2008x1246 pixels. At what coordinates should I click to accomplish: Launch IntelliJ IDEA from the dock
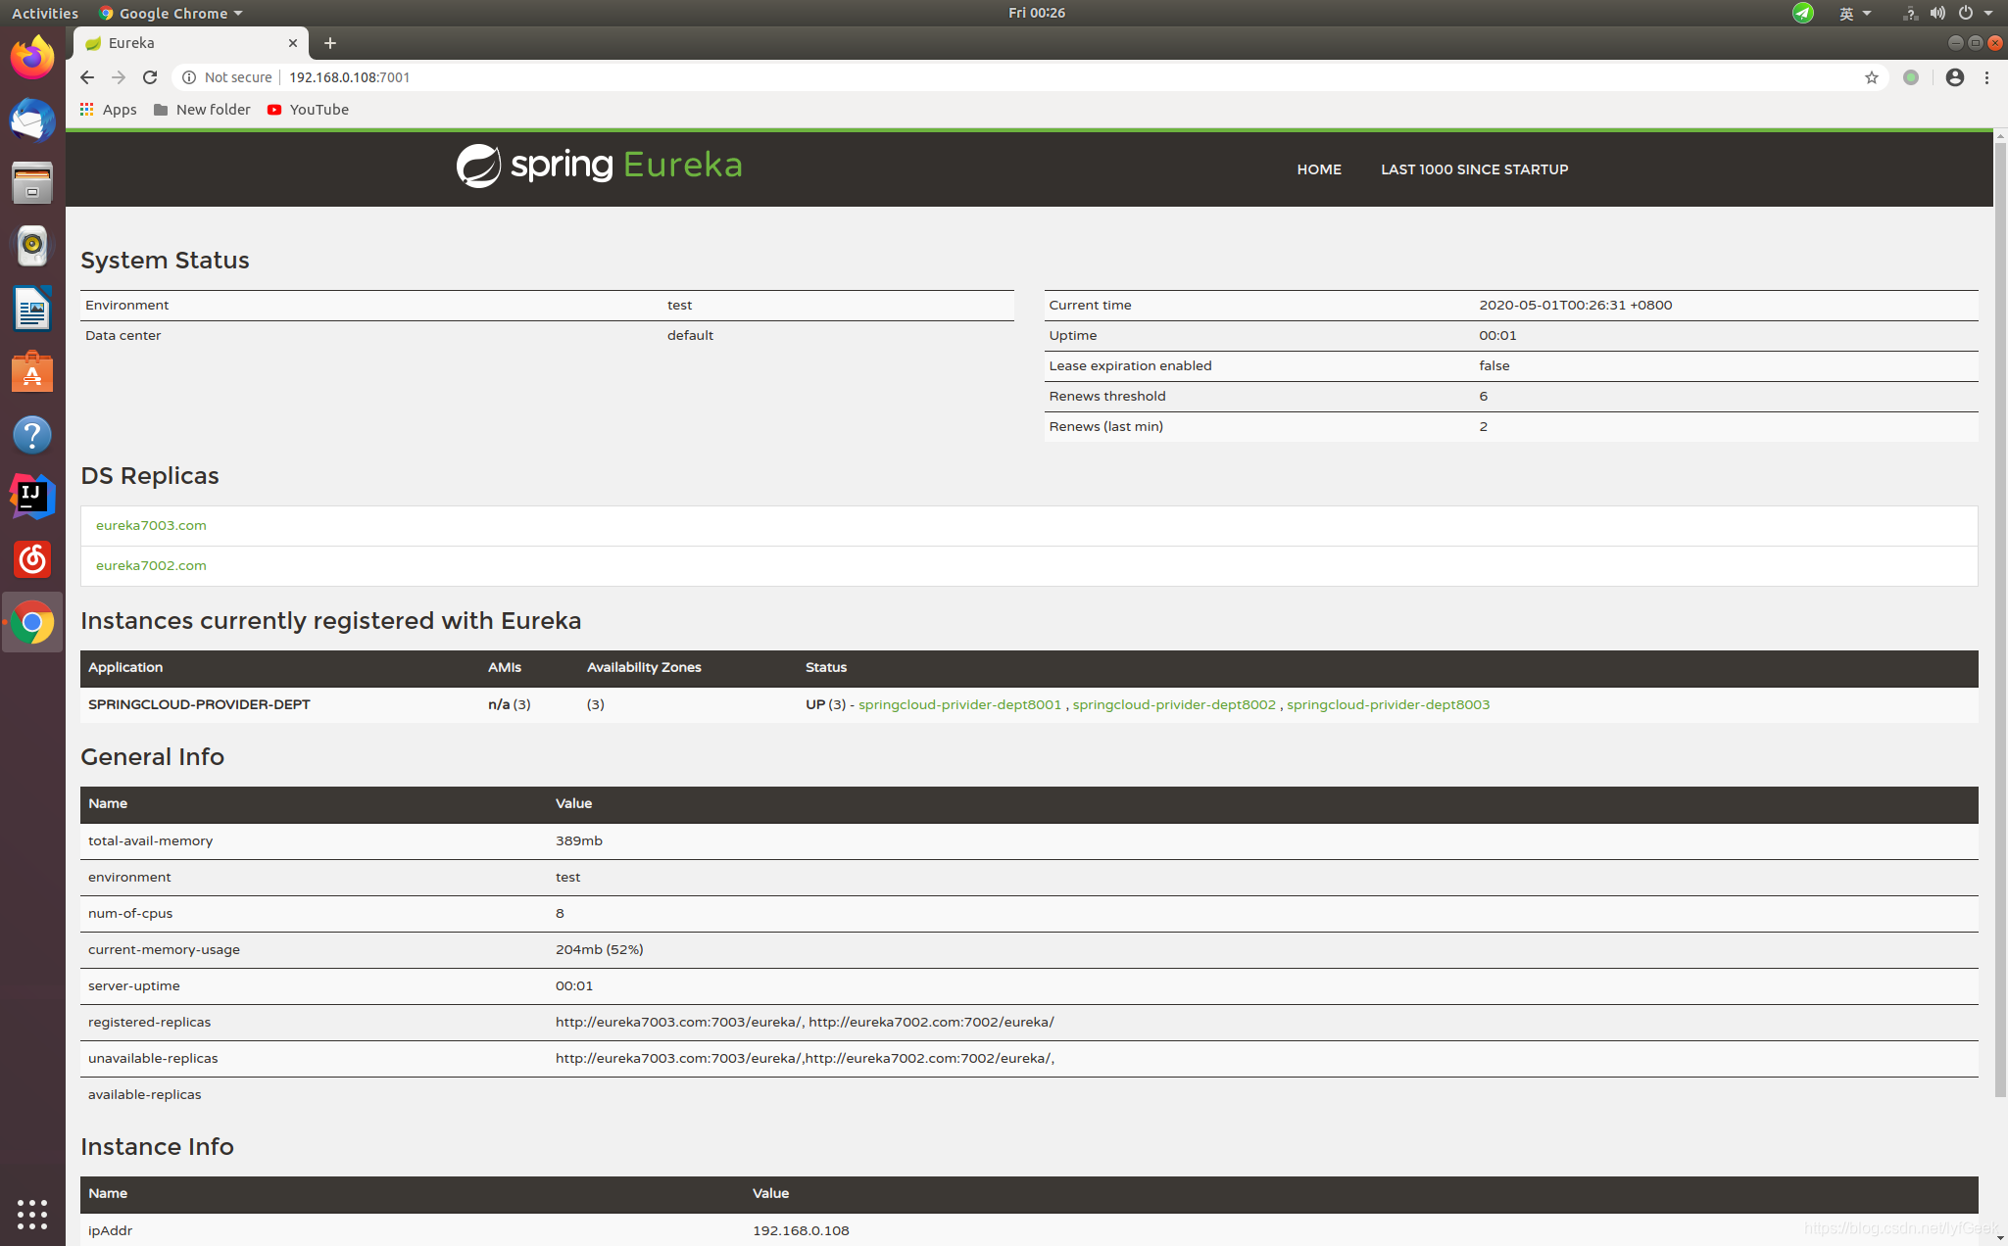(x=32, y=497)
